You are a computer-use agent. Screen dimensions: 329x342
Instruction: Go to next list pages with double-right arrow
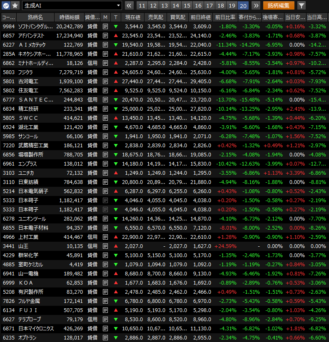(256, 5)
